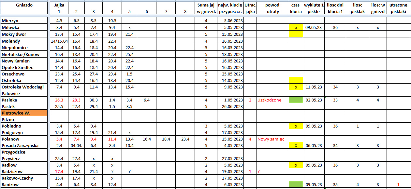Screen dimensions: 411x189
Task: Click the Orzechowo nest name
Action: click(24, 74)
